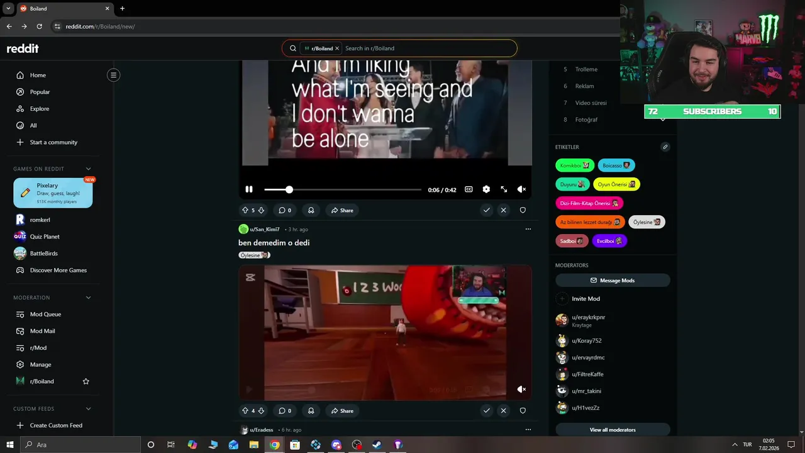Upvote the post with 5 votes
Image resolution: width=805 pixels, height=453 pixels.
[x=245, y=210]
